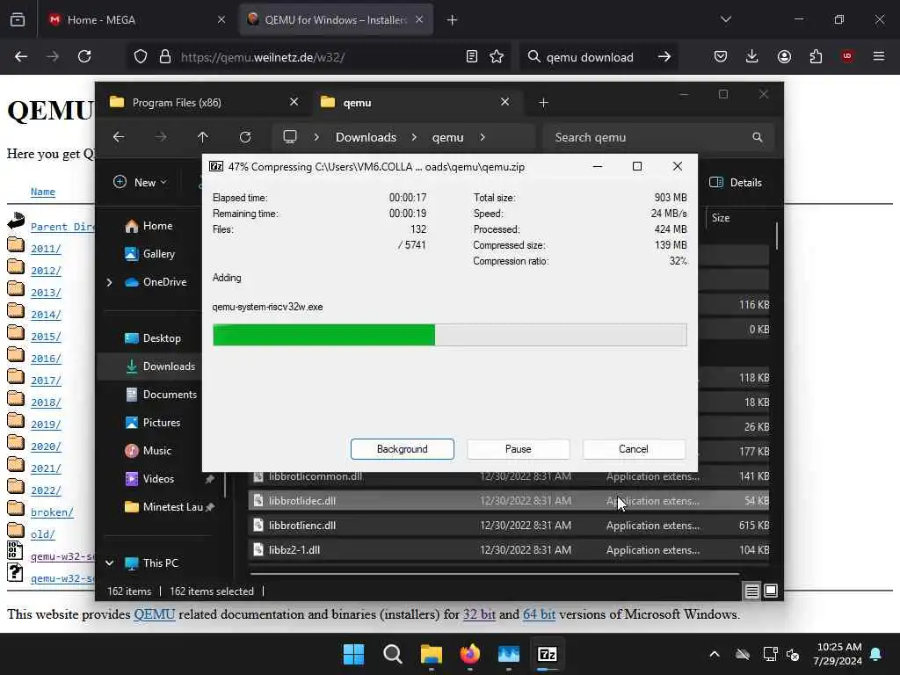The image size is (900, 675).
Task: Open Pictures in the sidebar
Action: tap(153, 423)
